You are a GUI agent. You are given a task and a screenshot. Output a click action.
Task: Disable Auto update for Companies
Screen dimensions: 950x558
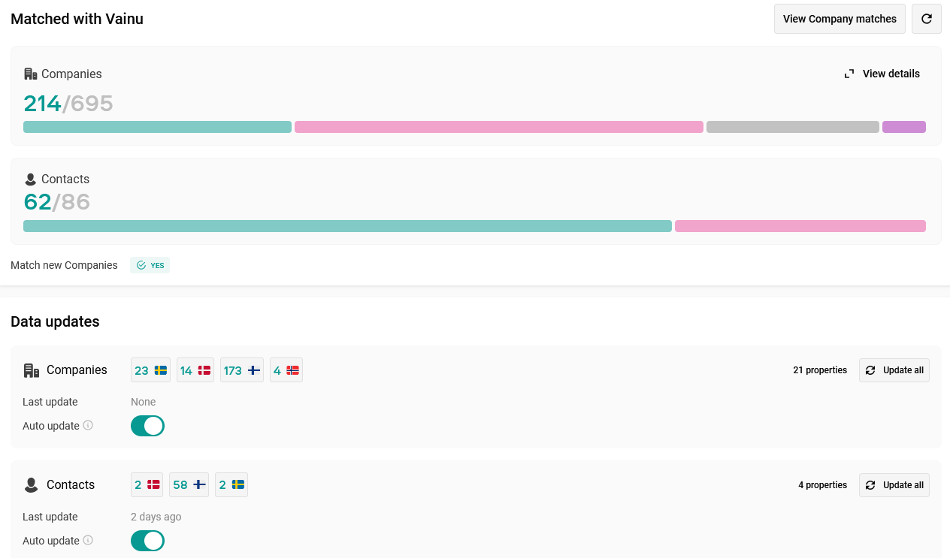[x=147, y=426]
